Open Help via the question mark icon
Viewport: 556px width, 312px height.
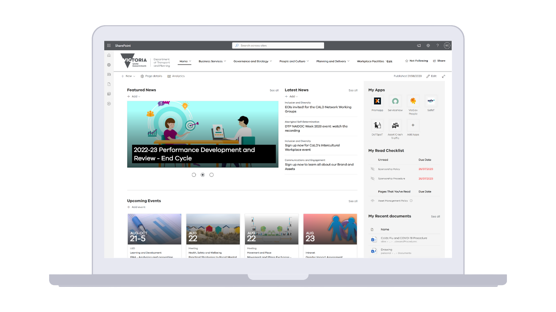tap(437, 45)
